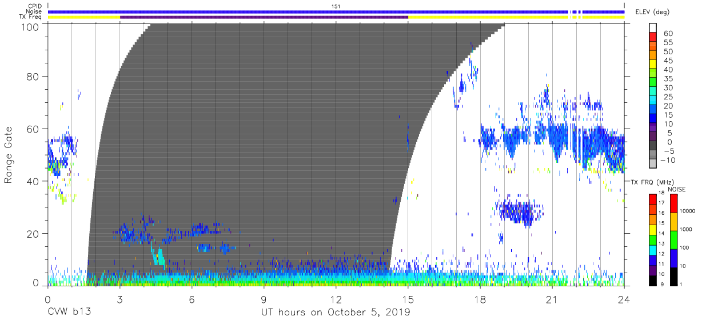The width and height of the screenshot is (702, 324).
Task: Click the '55' label on the ELEV colorbar
Action: pyautogui.click(x=668, y=43)
